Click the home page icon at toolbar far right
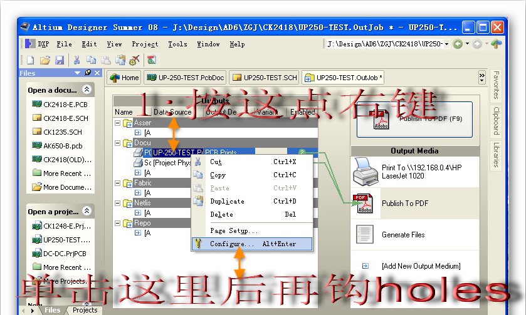Image resolution: width=526 pixels, height=315 pixels. [x=497, y=44]
